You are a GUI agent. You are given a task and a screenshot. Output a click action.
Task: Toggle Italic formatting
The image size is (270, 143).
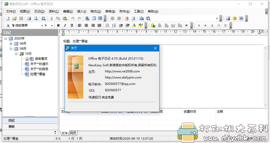[x=65, y=26]
